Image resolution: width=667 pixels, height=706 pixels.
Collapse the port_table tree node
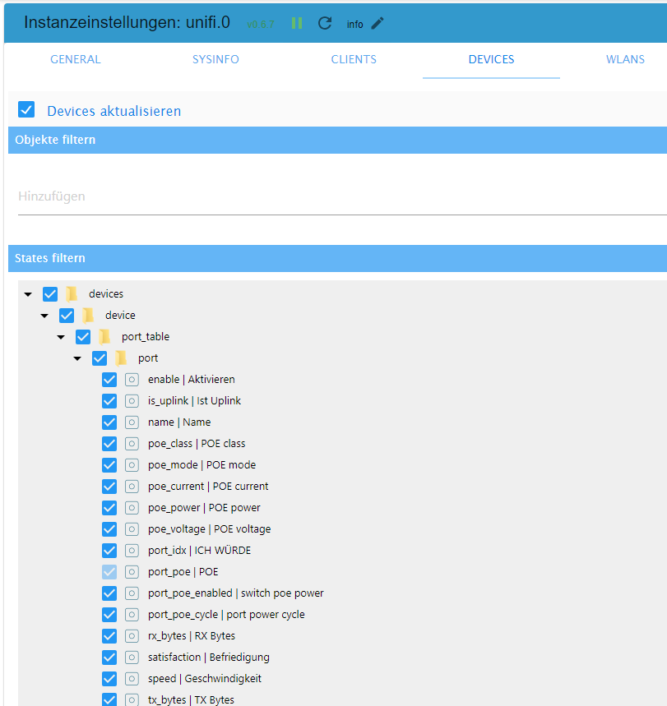point(61,337)
